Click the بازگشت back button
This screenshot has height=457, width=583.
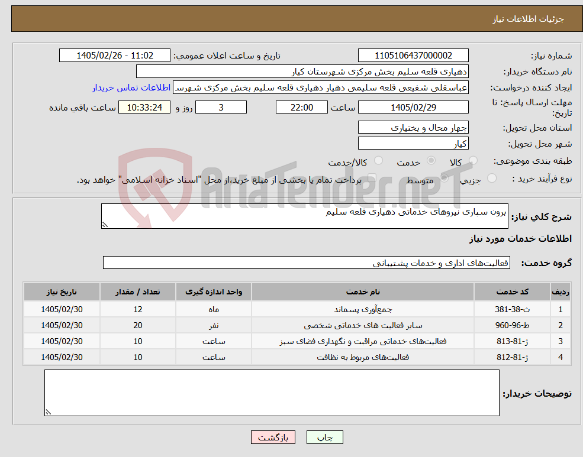[273, 437]
